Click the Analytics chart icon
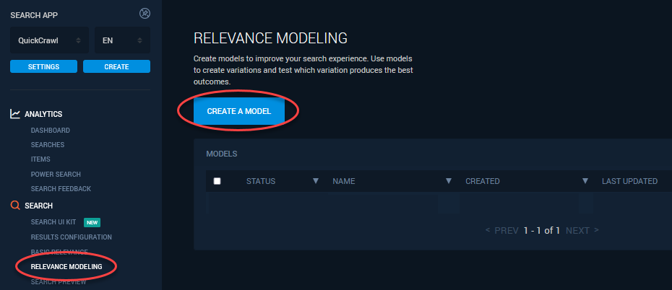672x290 pixels. [15, 114]
